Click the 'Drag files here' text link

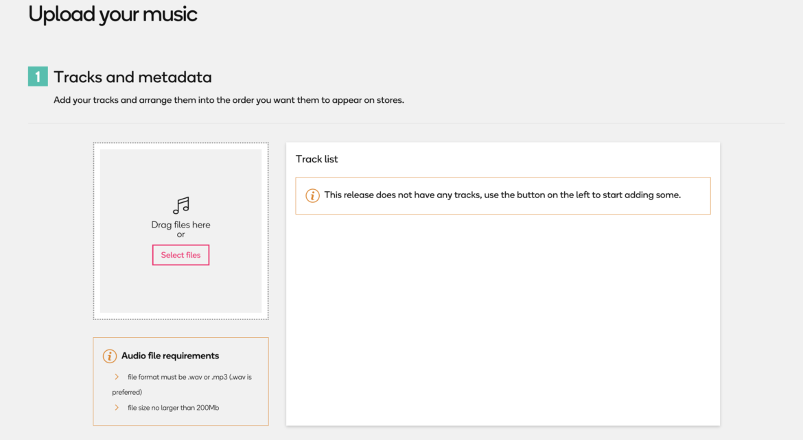[x=181, y=224]
